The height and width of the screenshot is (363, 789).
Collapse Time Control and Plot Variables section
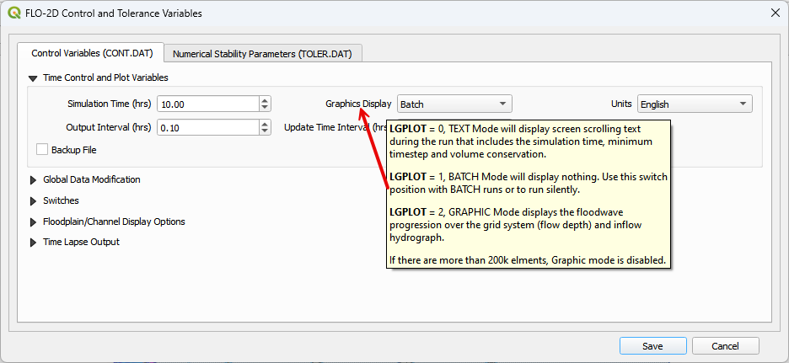tap(33, 77)
